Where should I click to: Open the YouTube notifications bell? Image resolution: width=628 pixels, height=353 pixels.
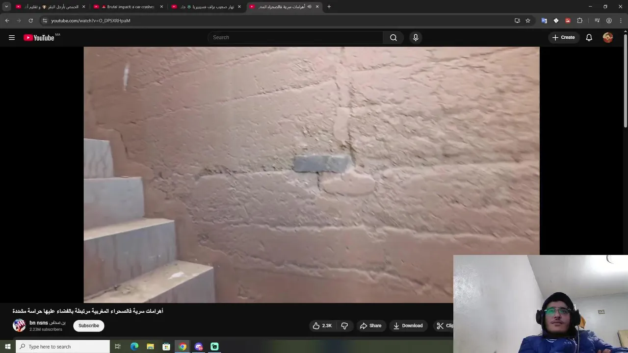click(589, 37)
